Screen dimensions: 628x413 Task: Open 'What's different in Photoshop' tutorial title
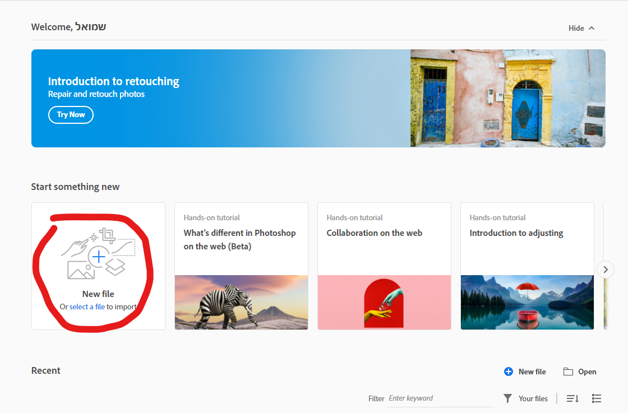(x=239, y=239)
